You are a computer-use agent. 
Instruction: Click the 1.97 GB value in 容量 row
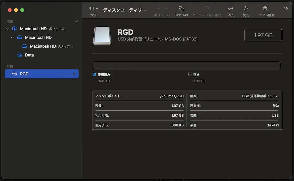pyautogui.click(x=177, y=106)
